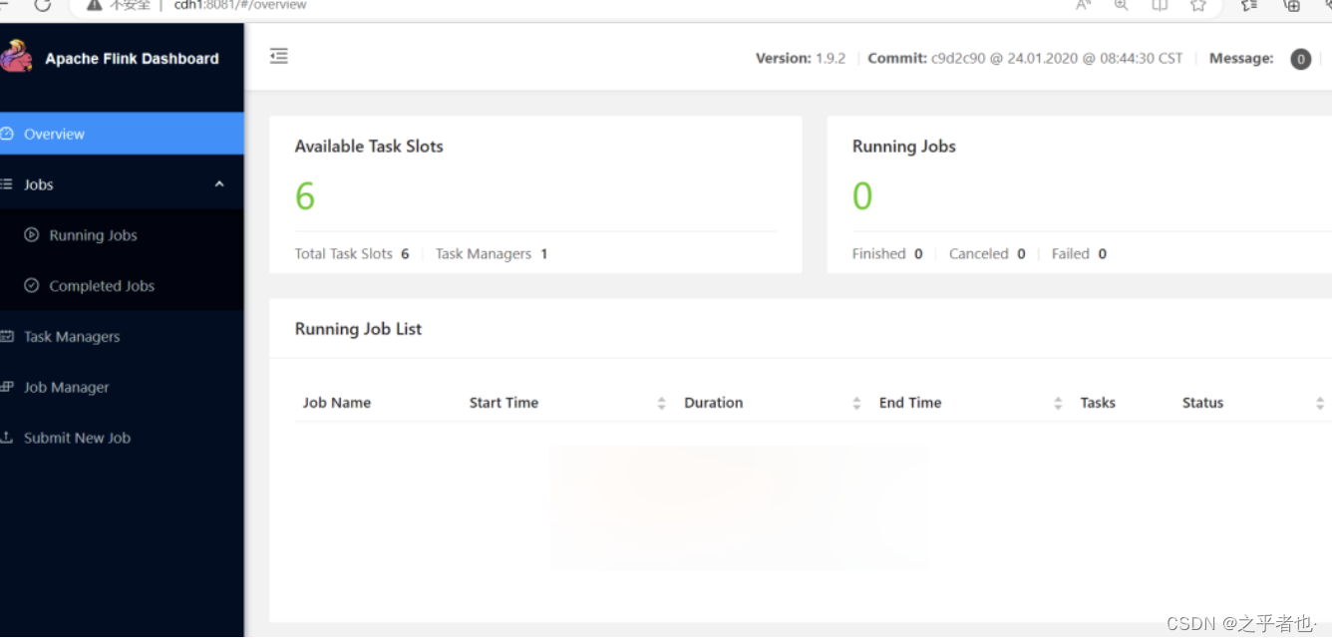Click the Commit c9d2c90 text
This screenshot has height=642, width=1332.
point(1025,59)
